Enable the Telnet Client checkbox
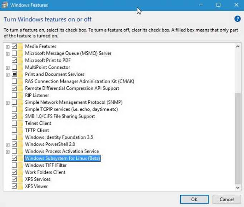Viewport: 244px width, 207px height. [x=14, y=123]
